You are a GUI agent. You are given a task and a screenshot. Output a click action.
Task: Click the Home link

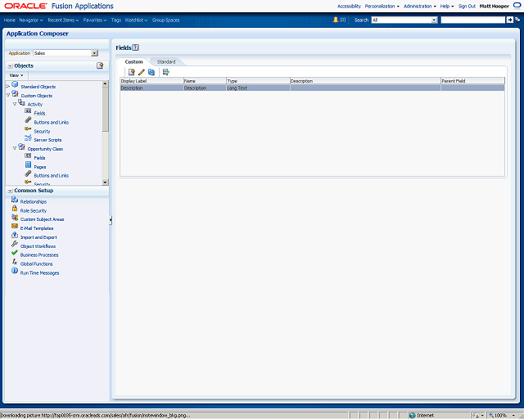(x=10, y=20)
